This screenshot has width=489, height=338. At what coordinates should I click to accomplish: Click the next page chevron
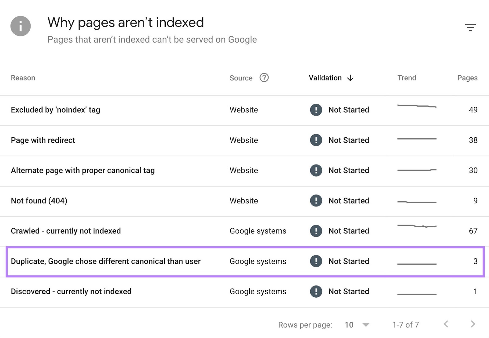click(x=472, y=324)
